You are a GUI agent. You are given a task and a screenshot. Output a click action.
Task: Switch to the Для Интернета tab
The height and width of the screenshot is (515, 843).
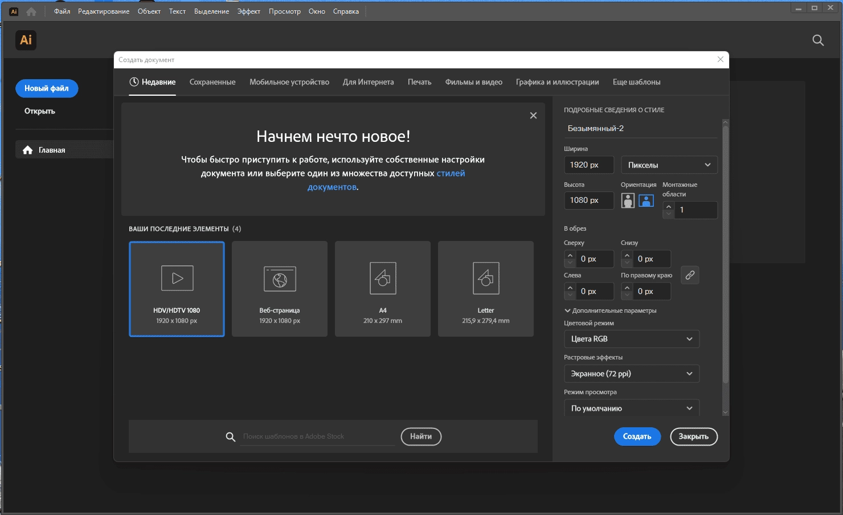pos(368,82)
